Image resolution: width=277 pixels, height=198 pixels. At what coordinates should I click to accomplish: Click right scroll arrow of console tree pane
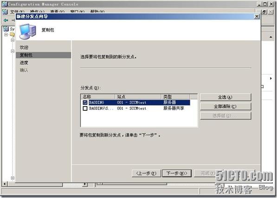pos(85,184)
